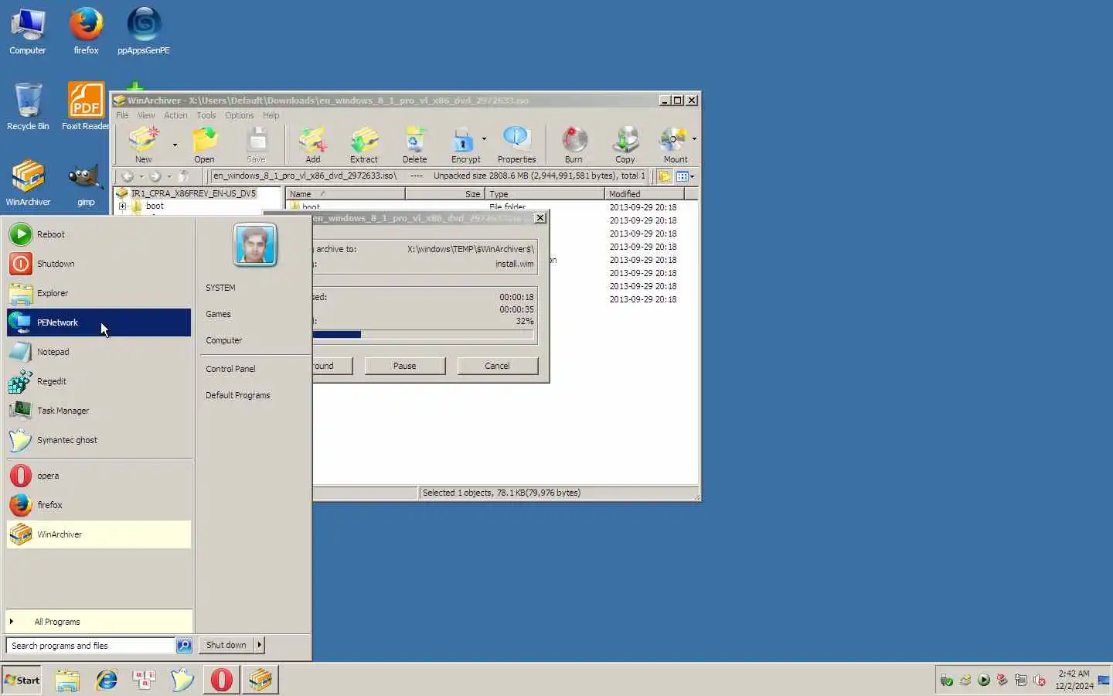The height and width of the screenshot is (696, 1113).
Task: Click the extraction progress bar
Action: [x=423, y=335]
